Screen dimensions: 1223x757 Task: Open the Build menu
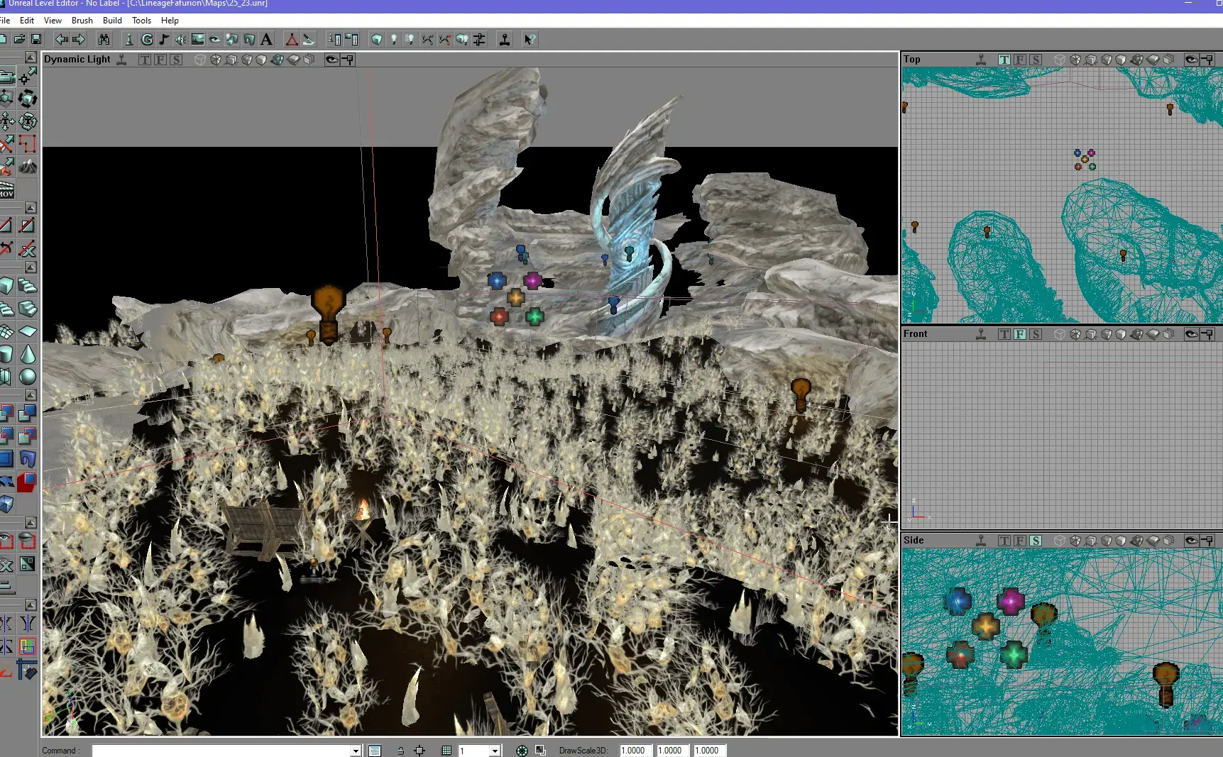click(112, 21)
